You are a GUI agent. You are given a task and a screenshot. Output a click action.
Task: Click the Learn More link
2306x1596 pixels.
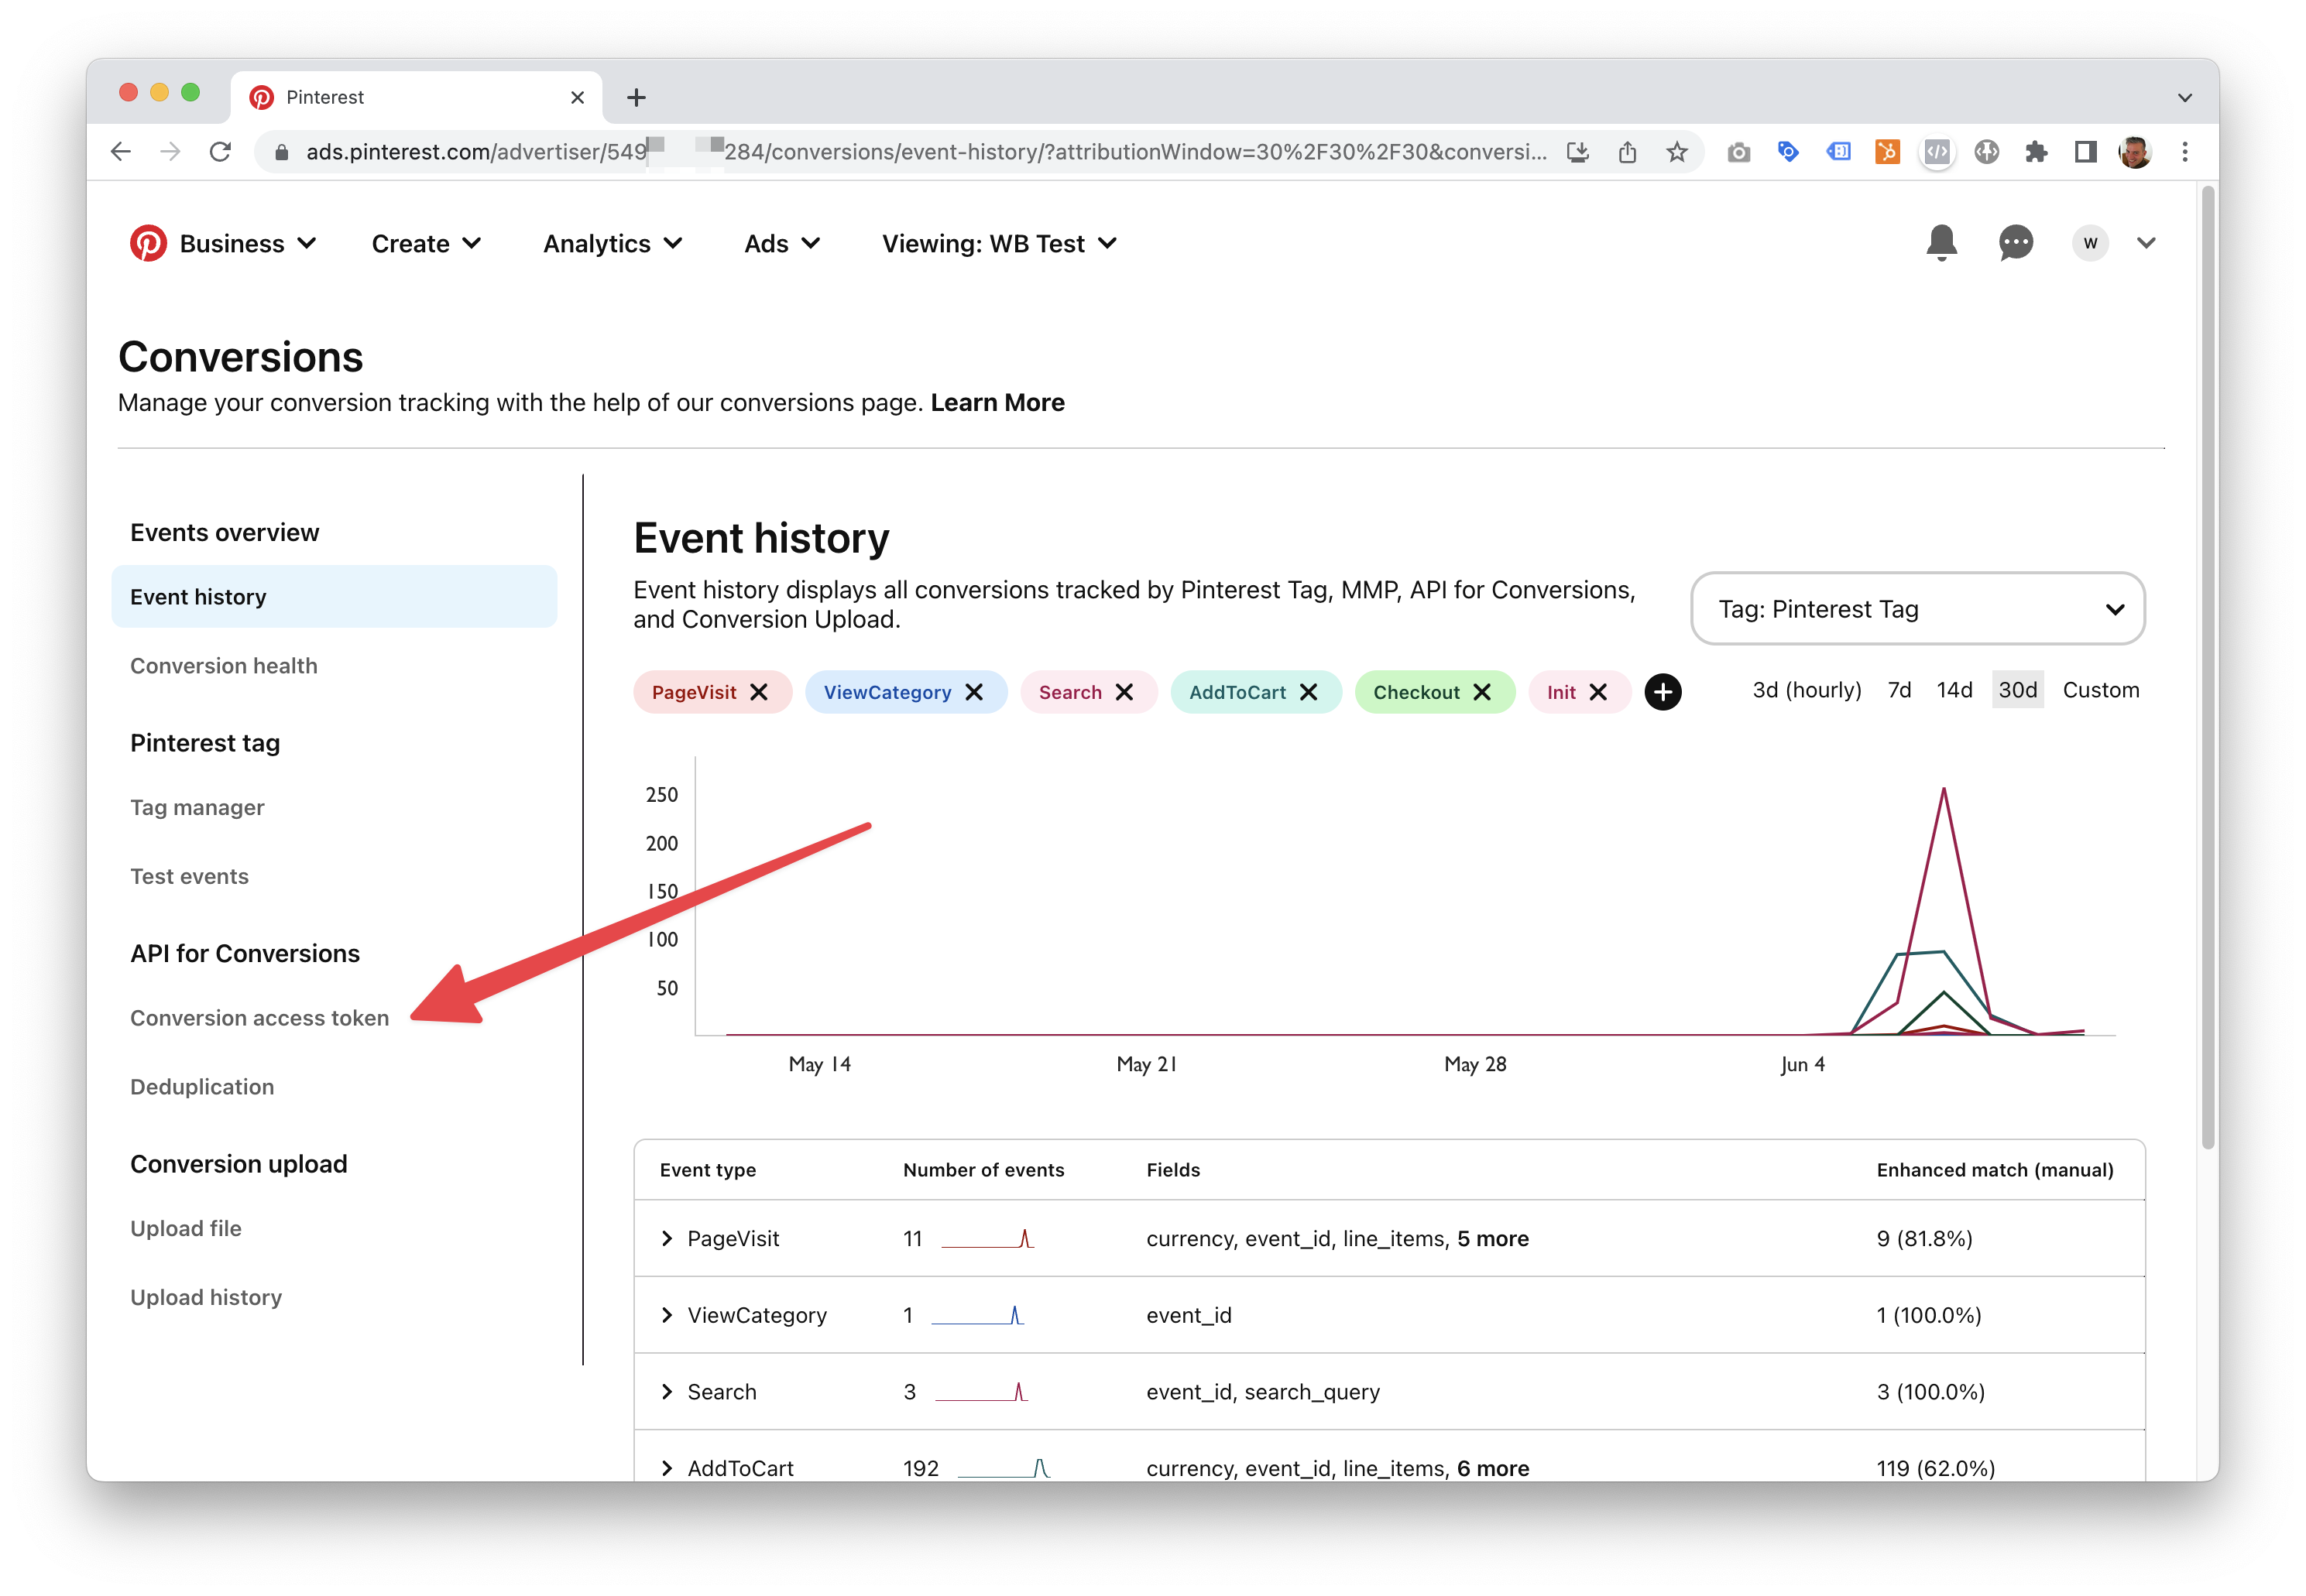[997, 402]
